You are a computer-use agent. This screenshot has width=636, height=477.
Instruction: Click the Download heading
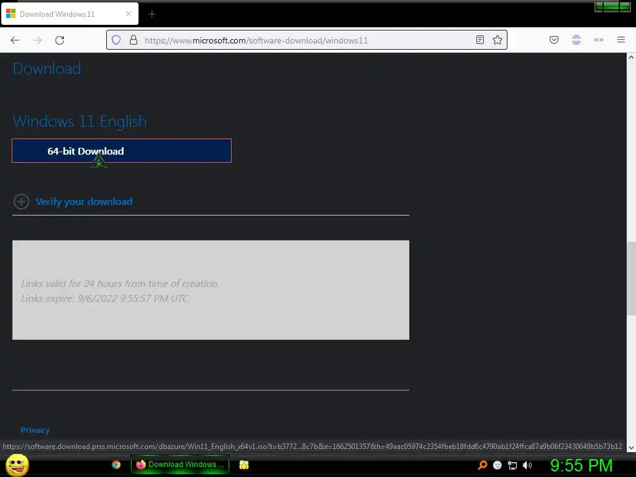point(47,68)
